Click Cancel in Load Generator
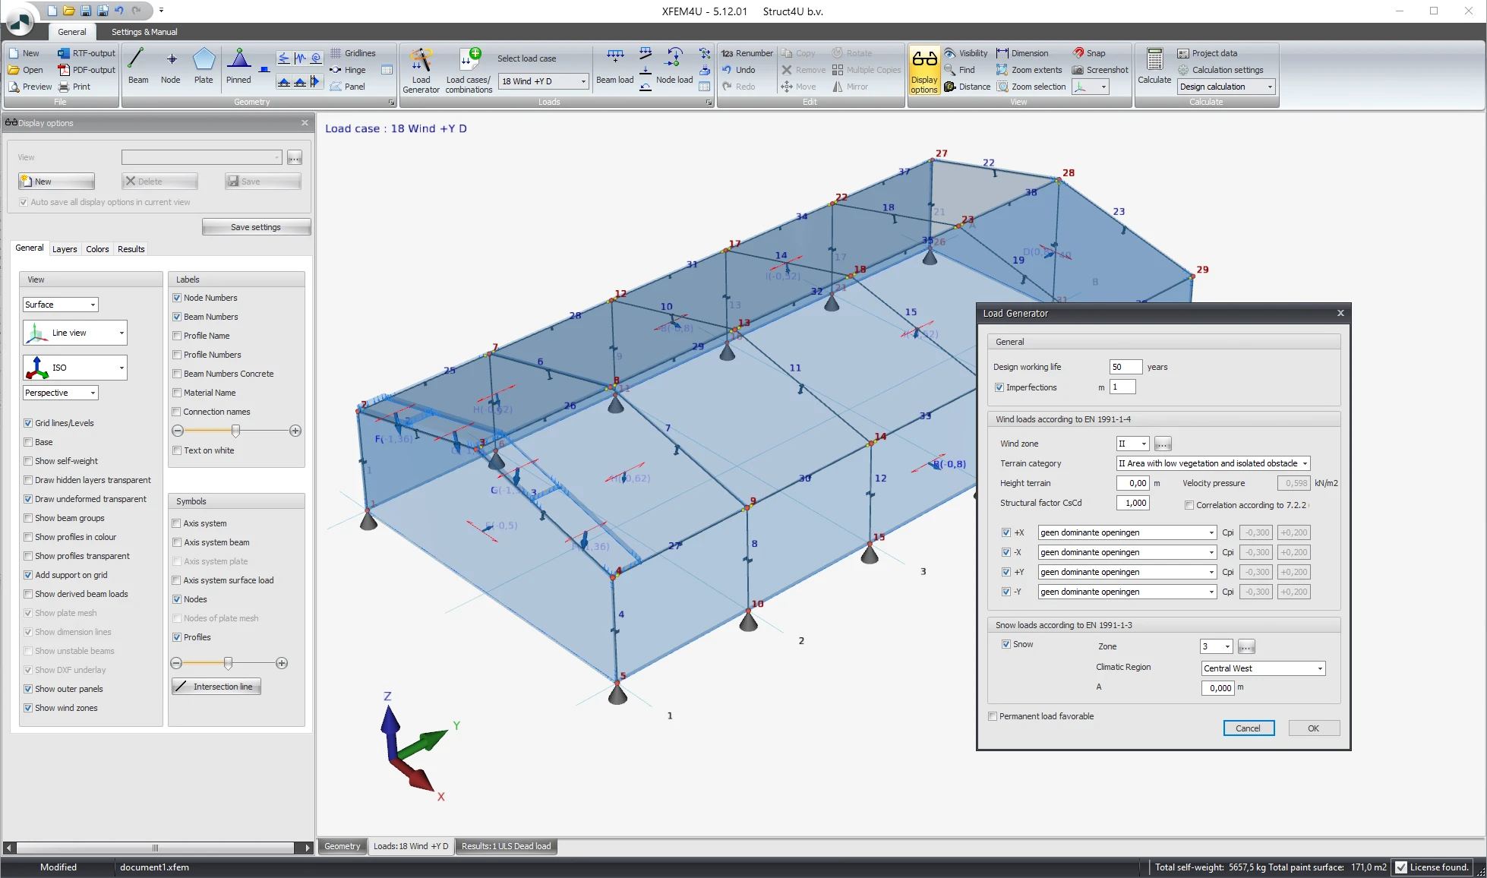The height and width of the screenshot is (878, 1487). click(1249, 728)
